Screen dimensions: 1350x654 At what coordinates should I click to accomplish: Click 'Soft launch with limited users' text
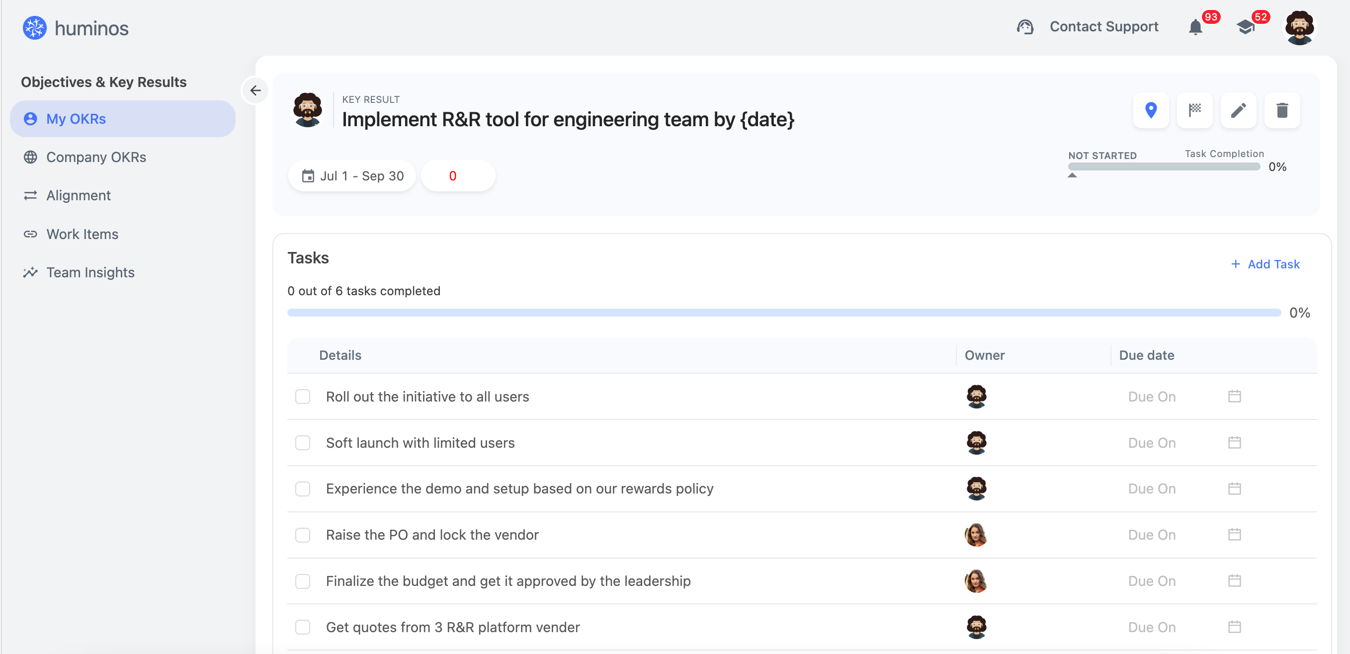(x=421, y=443)
